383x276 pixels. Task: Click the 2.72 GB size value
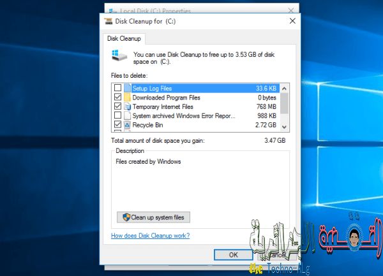266,125
